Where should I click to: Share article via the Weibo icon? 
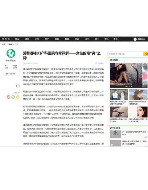pyautogui.click(x=8, y=97)
